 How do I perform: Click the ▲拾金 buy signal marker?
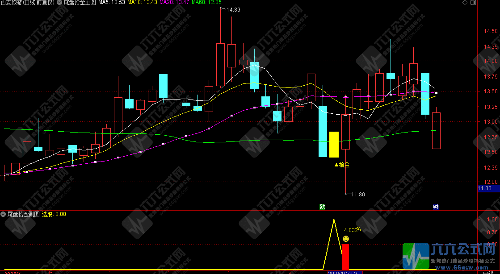click(342, 165)
